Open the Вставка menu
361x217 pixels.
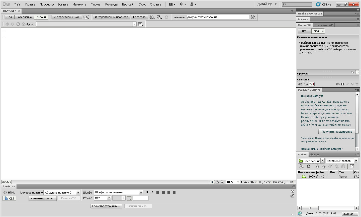coord(63,4)
